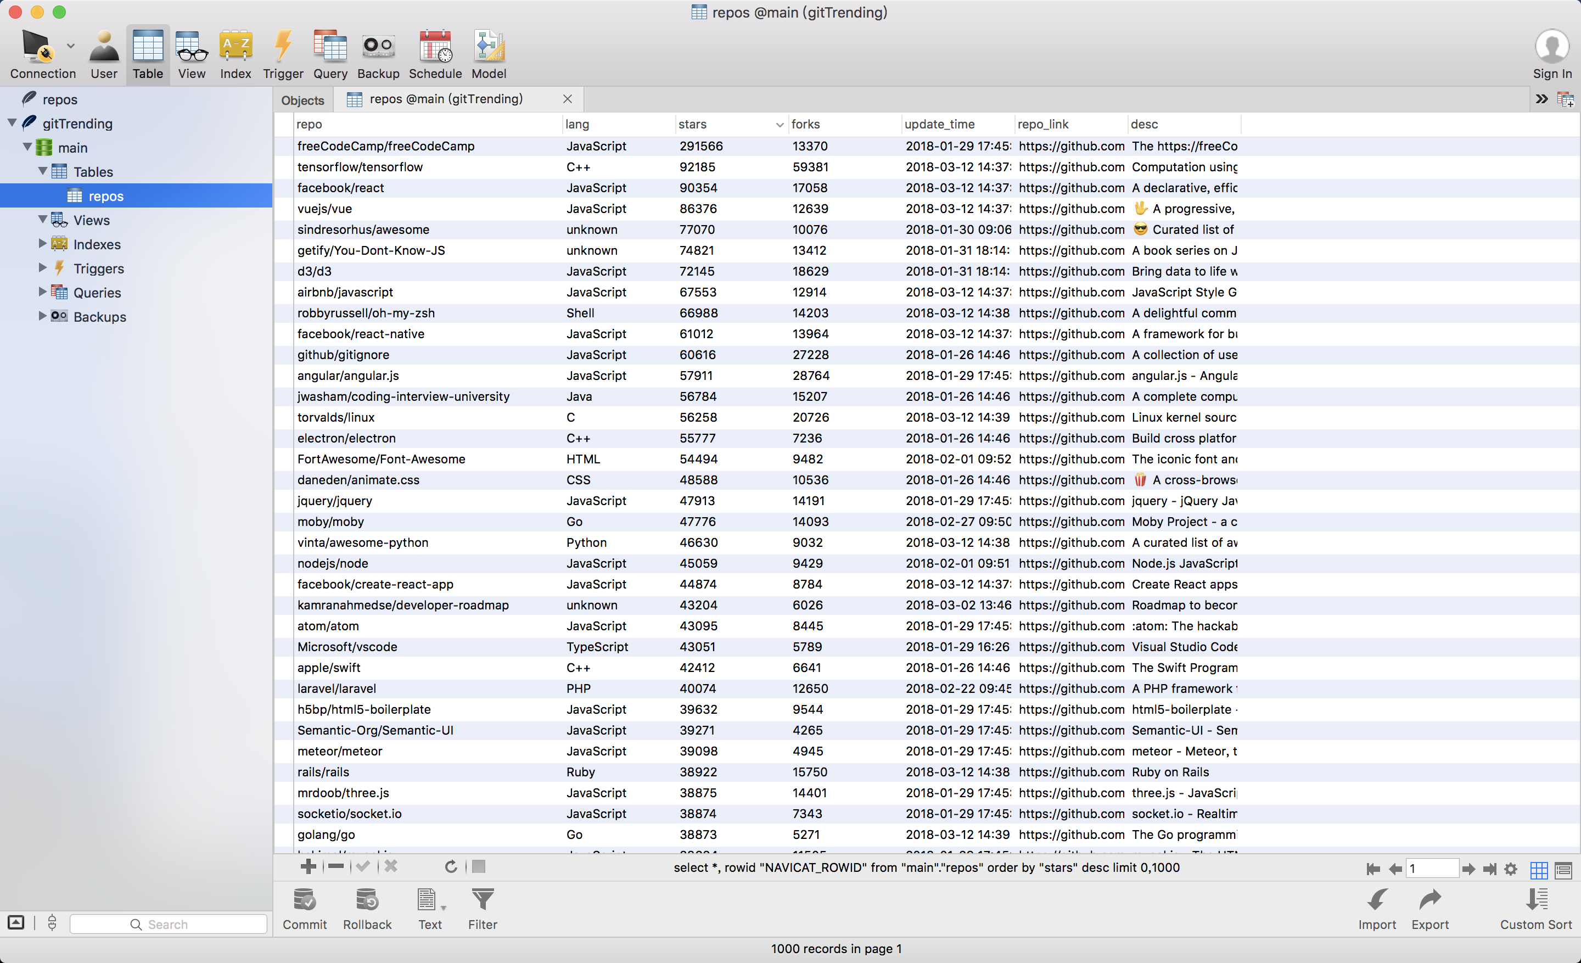Open the User management tool

pyautogui.click(x=104, y=54)
